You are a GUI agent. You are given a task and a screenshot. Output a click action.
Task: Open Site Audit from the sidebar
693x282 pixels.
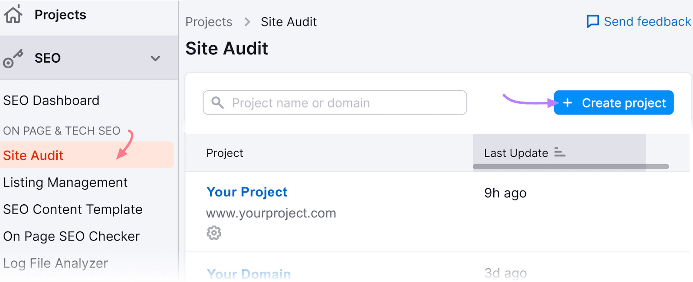33,155
